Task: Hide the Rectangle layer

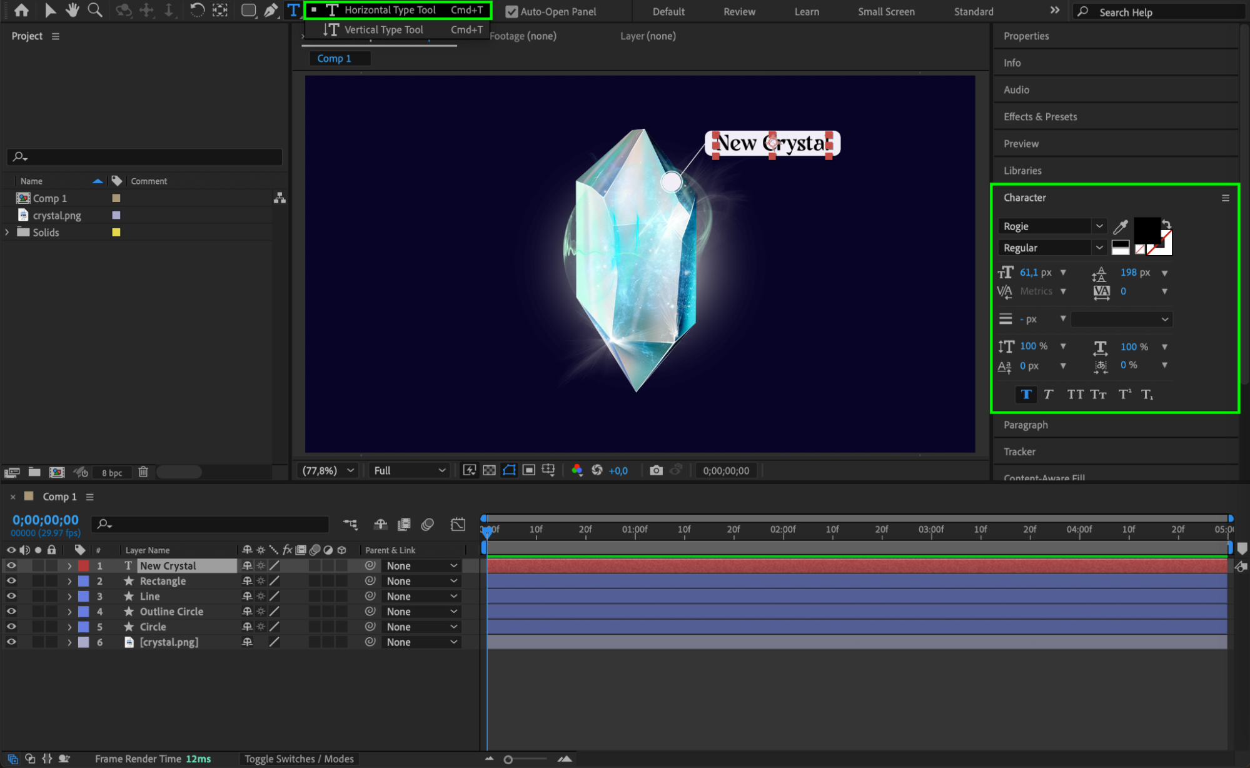Action: [11, 581]
